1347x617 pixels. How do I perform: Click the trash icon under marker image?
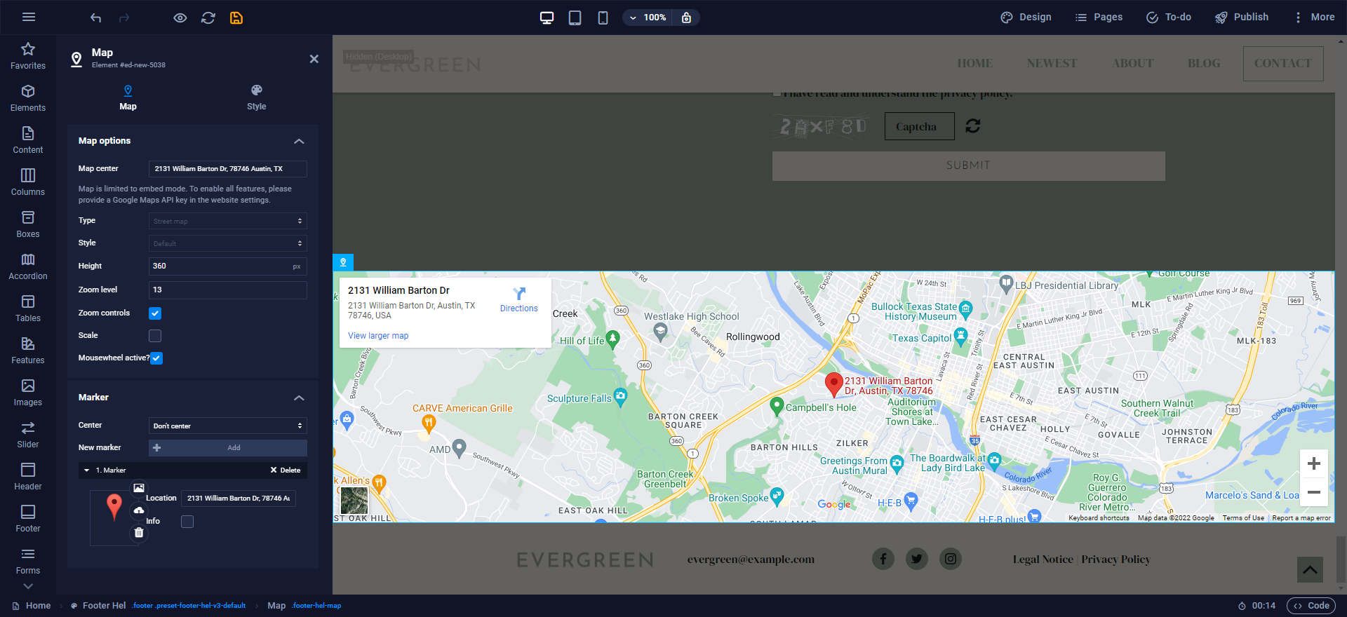(139, 533)
